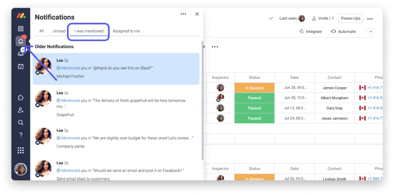Open the search magnifier icon

21,123
